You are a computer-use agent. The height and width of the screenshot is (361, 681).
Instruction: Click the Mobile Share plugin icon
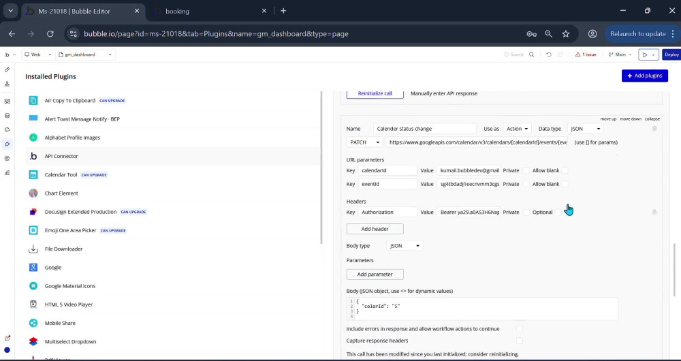(x=33, y=324)
